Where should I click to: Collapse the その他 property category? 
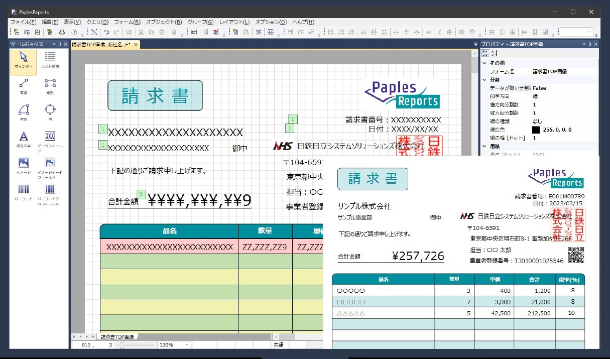click(x=484, y=63)
